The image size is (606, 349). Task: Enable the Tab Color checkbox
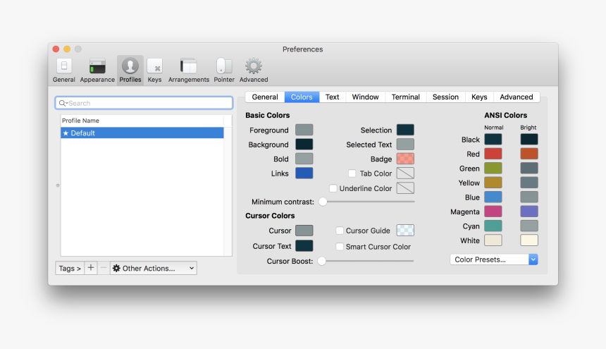point(352,173)
